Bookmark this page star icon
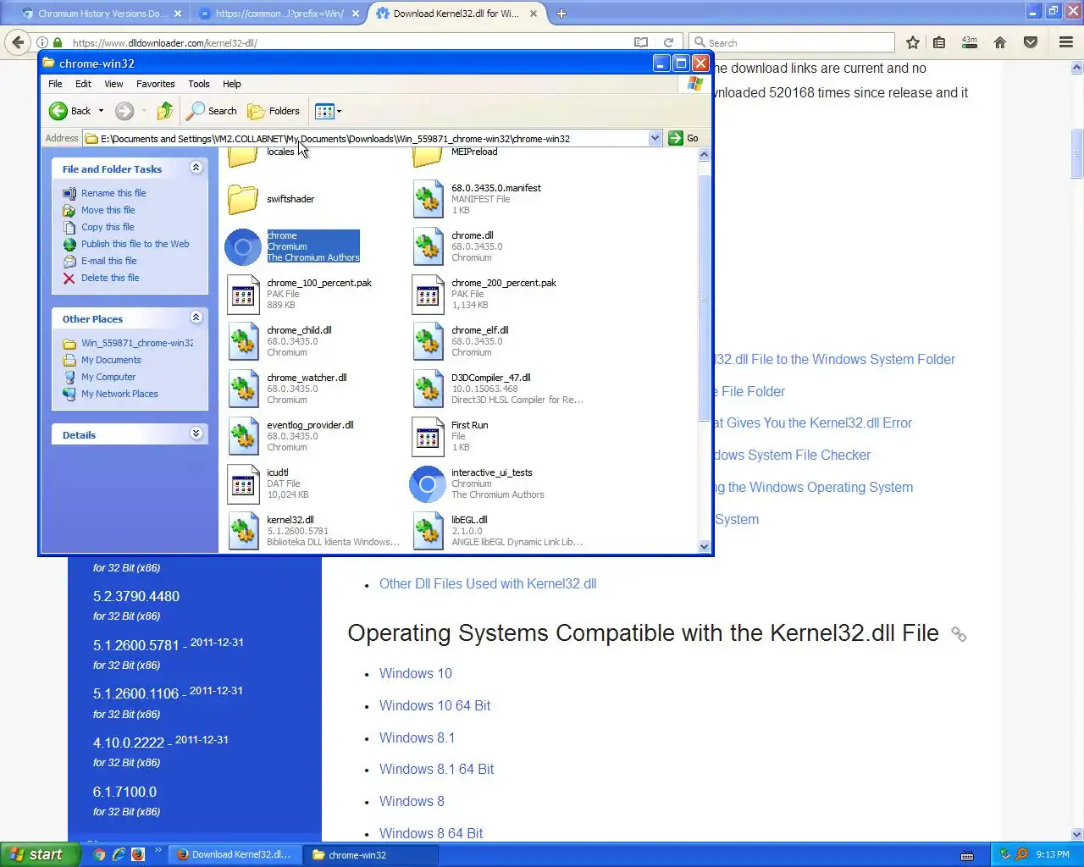Viewport: 1084px width, 867px height. point(913,42)
